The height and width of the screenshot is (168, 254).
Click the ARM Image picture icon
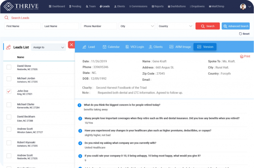pos(171,47)
